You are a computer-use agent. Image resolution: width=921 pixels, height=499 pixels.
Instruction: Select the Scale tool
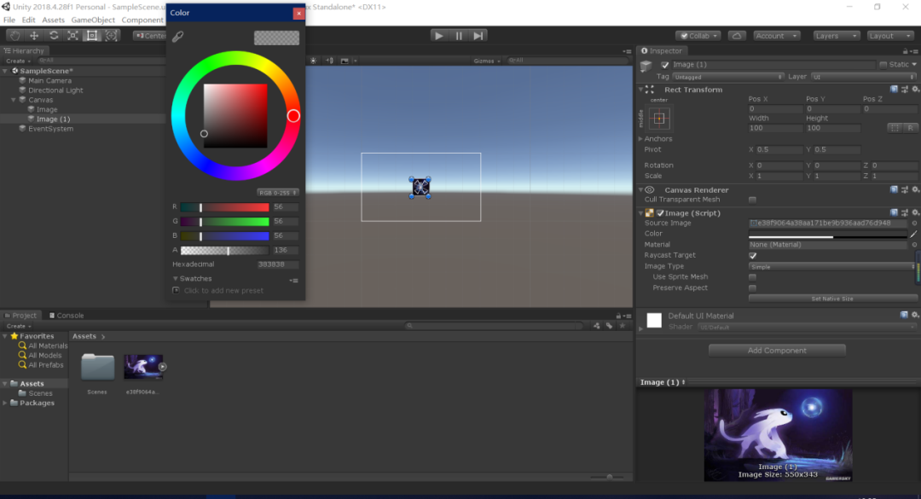[x=72, y=36]
